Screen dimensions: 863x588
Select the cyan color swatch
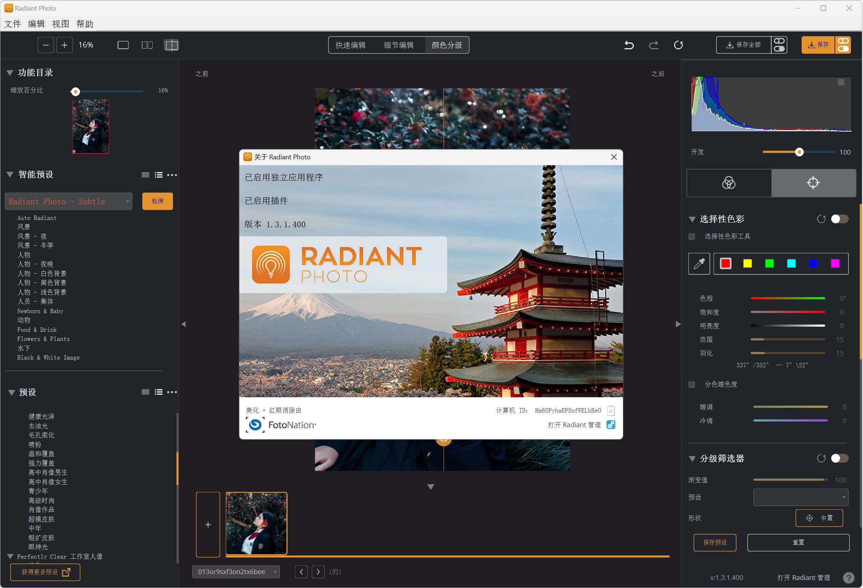click(791, 264)
